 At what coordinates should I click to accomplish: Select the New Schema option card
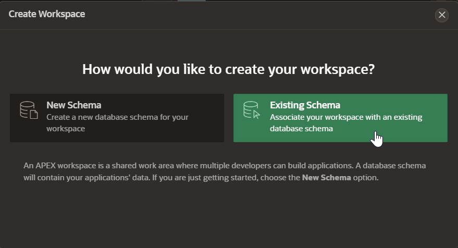tap(117, 118)
